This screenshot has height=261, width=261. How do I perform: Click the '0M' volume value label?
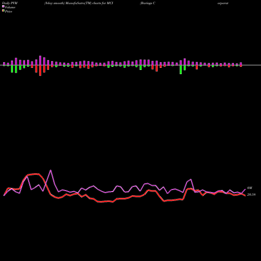pos(250,188)
